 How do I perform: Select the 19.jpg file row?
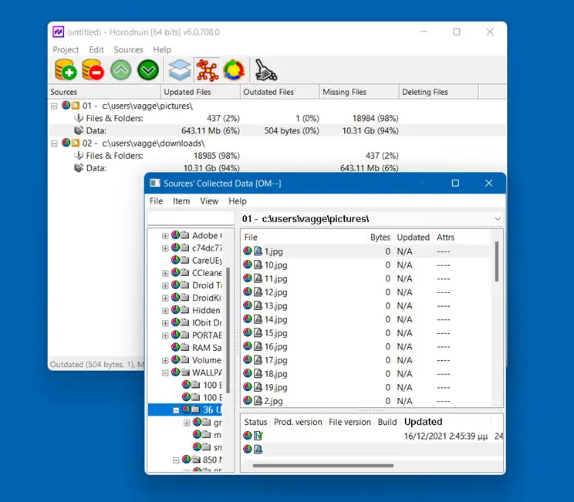(366, 387)
